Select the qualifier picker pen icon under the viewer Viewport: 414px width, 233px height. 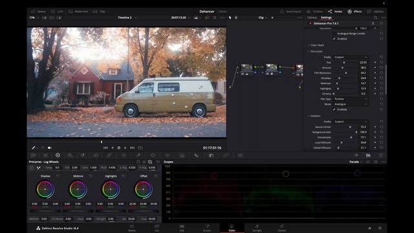[x=34, y=148]
